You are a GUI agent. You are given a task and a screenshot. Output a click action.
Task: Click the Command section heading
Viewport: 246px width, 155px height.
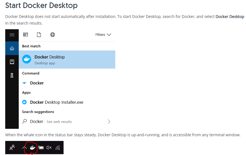[31, 73]
